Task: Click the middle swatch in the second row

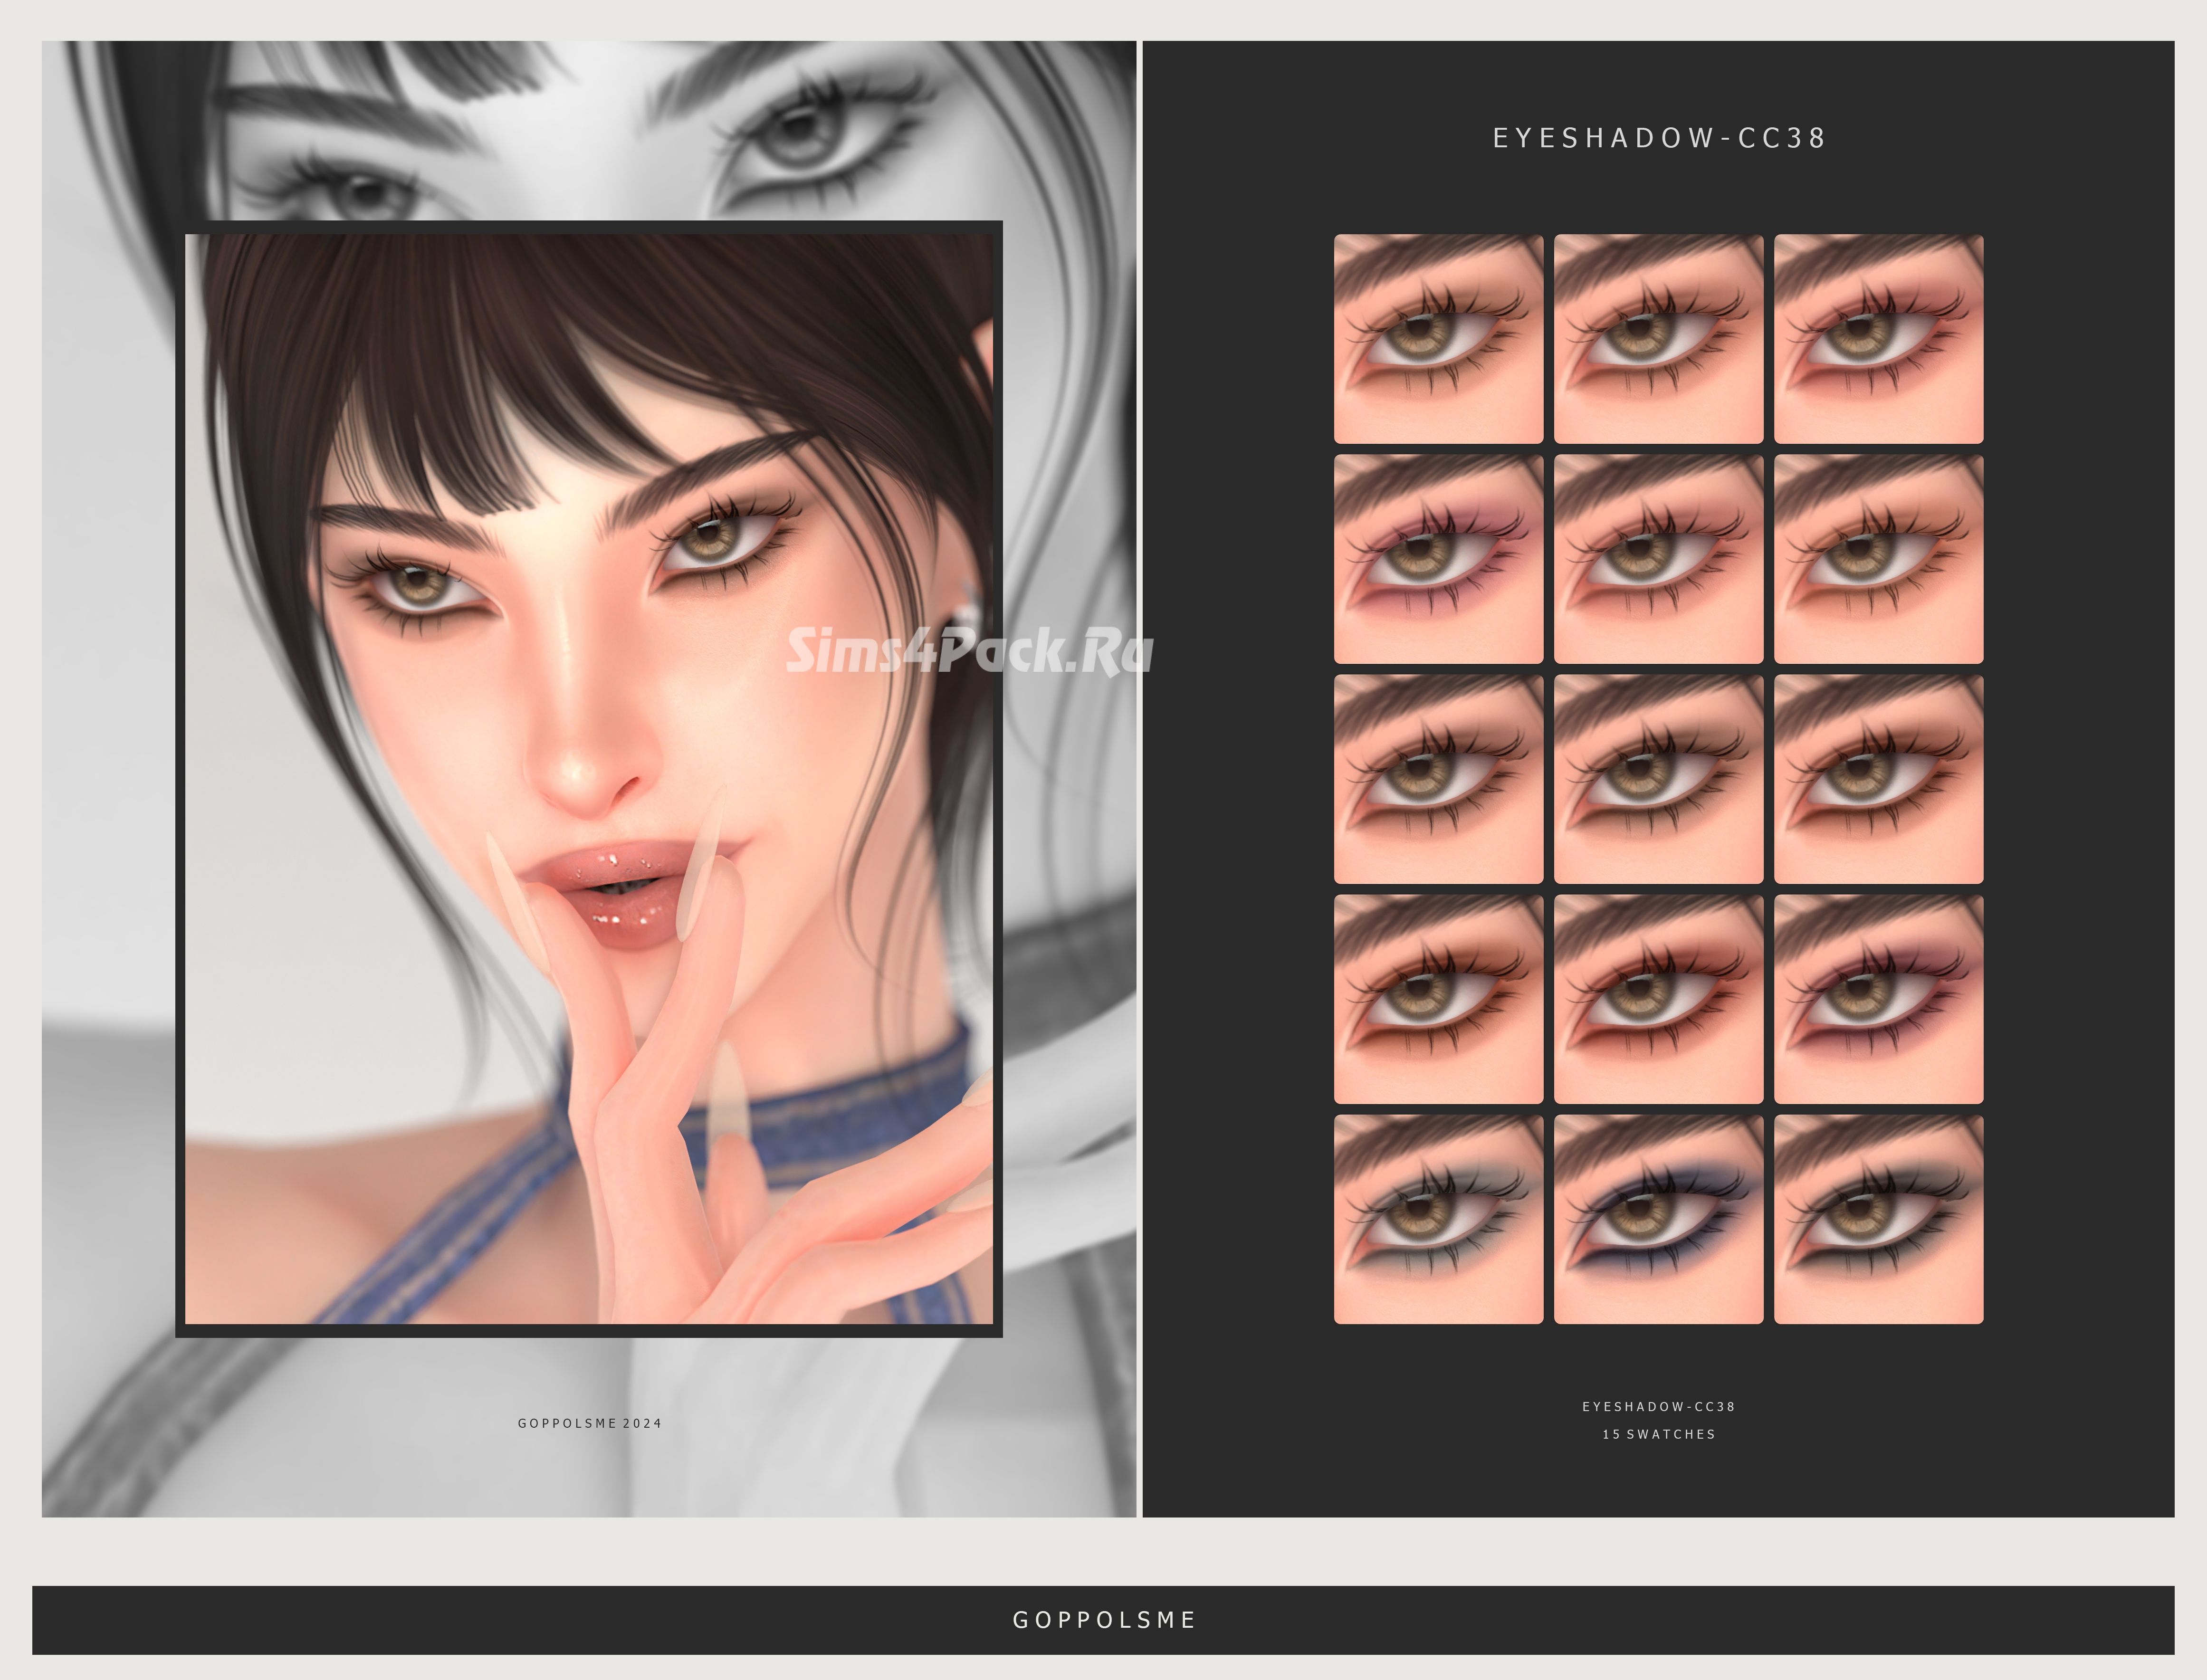Action: 1658,559
